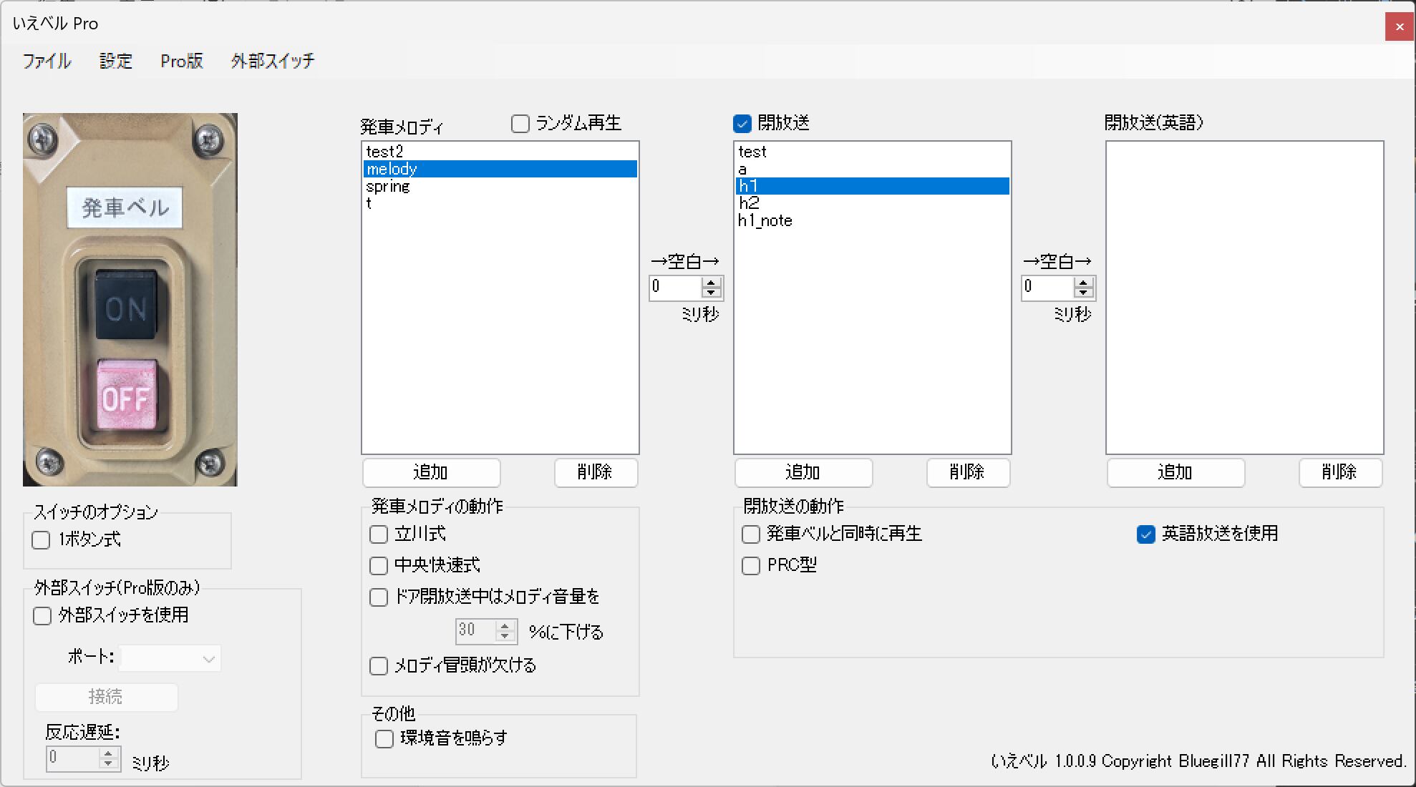Uncheck the 扉放送 checkbox

pos(742,124)
